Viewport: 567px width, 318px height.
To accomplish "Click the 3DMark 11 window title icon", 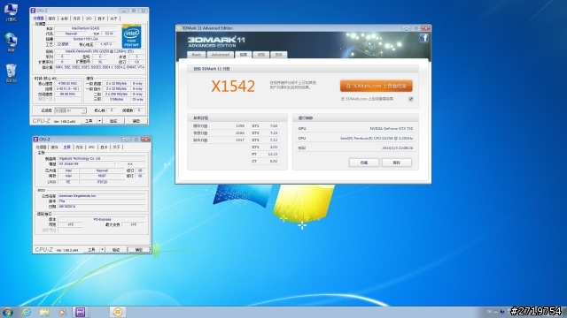I will [x=179, y=28].
